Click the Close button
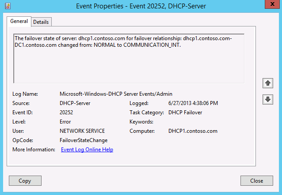 (x=257, y=180)
